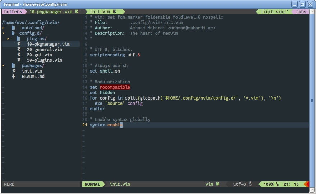Select the autoload/ directory name
The width and height of the screenshot is (316, 194).
[x=33, y=28]
